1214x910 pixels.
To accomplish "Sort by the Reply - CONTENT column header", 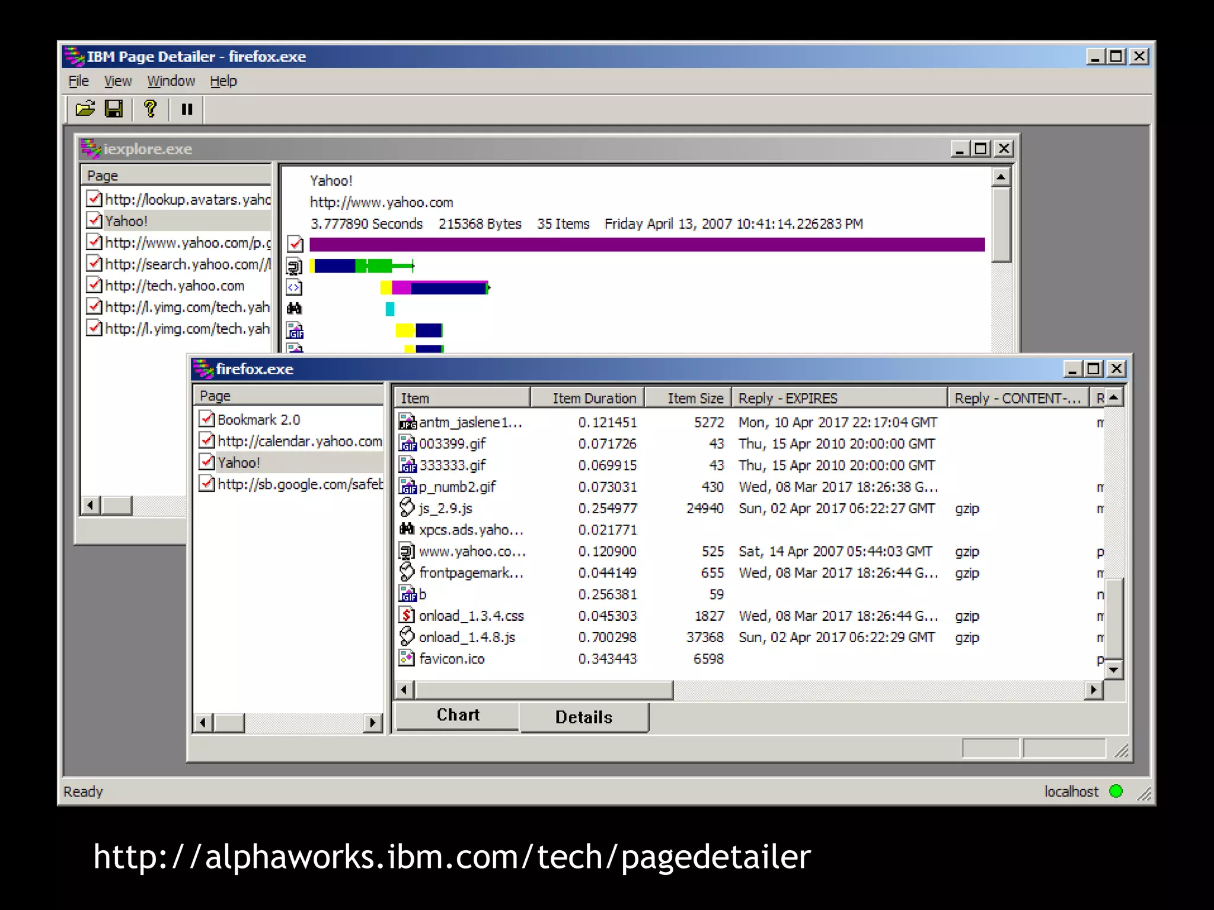I will (x=1019, y=398).
